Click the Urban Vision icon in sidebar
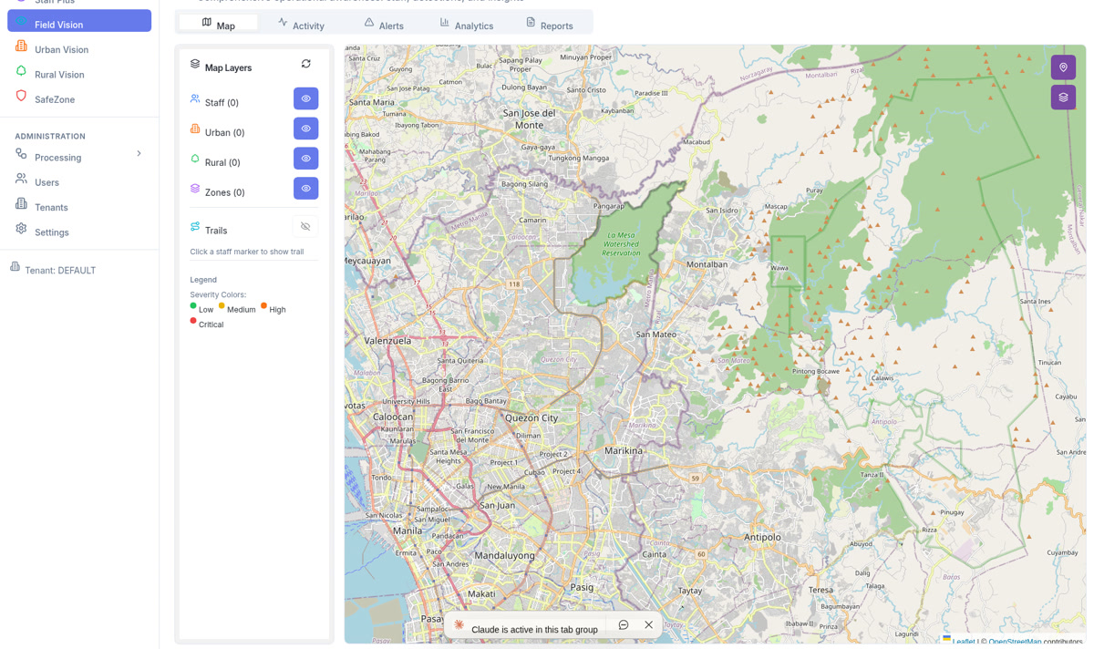 [20, 49]
